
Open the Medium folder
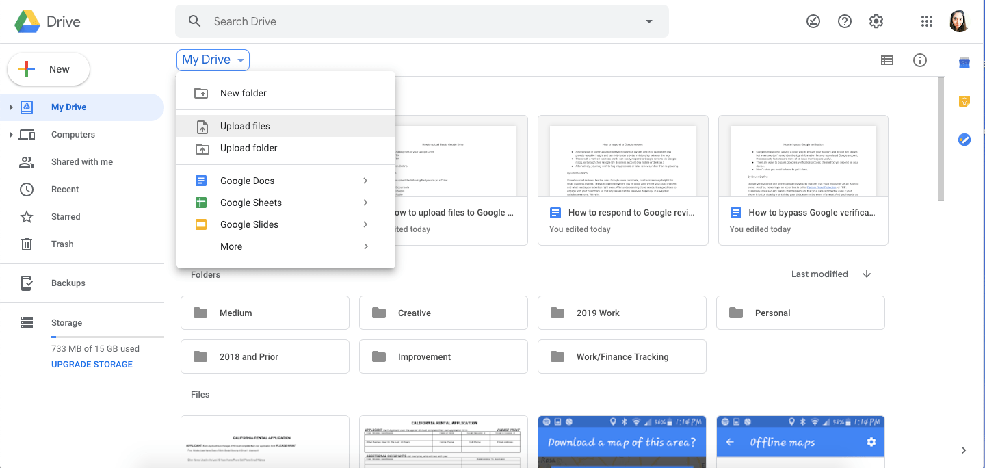[x=265, y=313]
